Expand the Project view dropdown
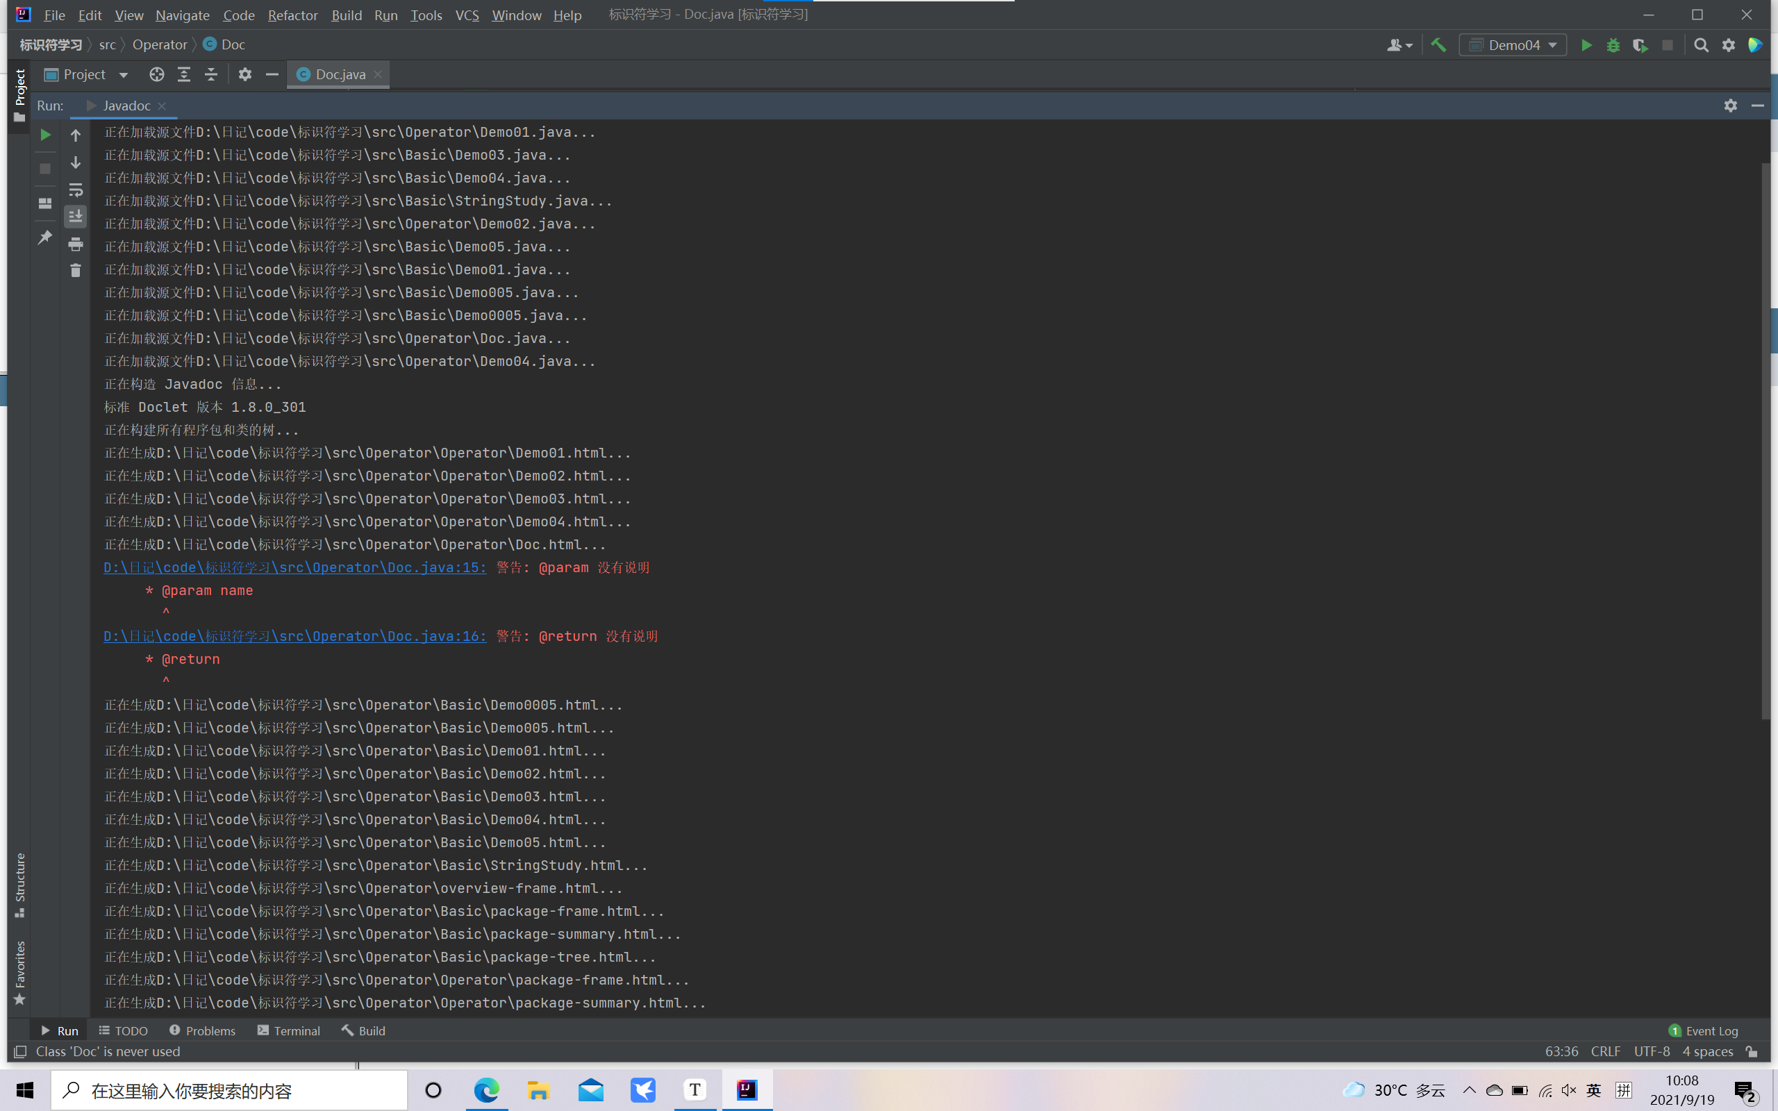The width and height of the screenshot is (1778, 1111). tap(123, 75)
